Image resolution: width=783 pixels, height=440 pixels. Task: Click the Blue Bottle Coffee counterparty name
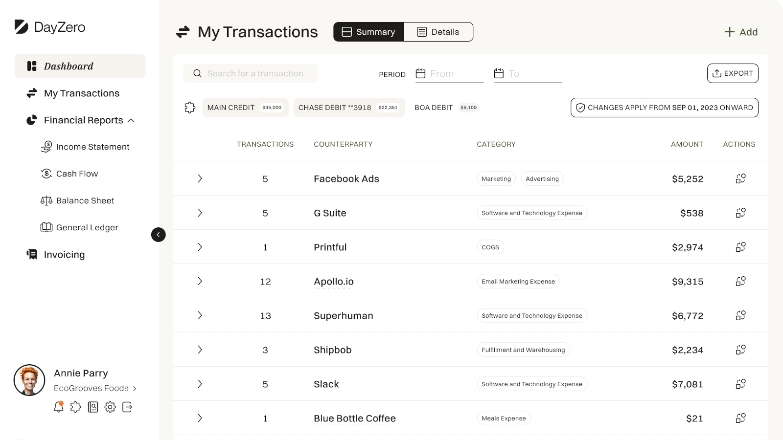pos(355,418)
